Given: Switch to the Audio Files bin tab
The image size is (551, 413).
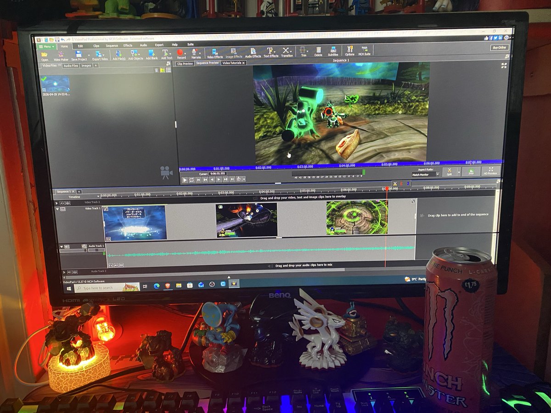Looking at the screenshot, I should [71, 66].
